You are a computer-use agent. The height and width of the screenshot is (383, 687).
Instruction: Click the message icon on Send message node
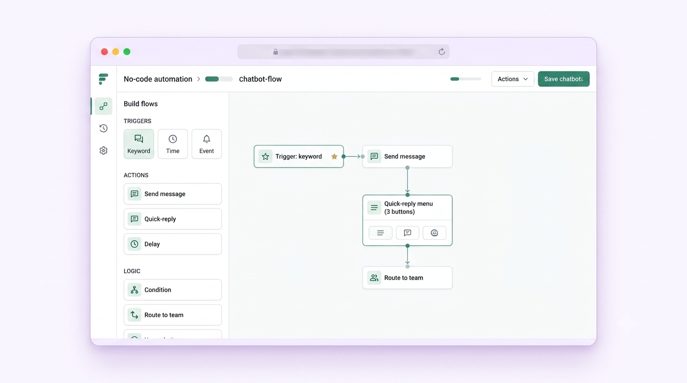coord(374,157)
